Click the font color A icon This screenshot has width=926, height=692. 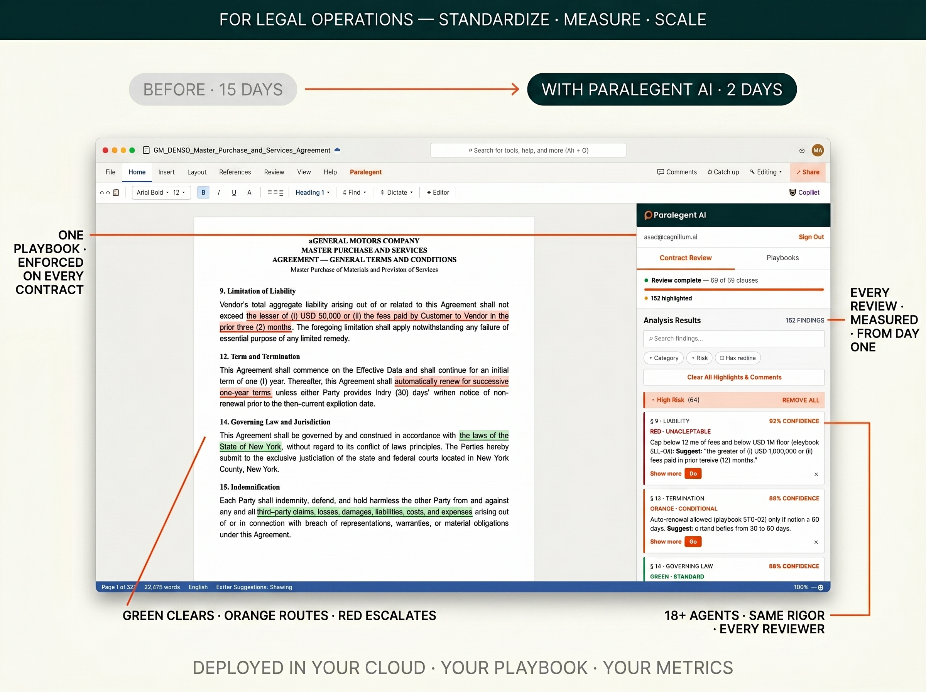click(249, 193)
